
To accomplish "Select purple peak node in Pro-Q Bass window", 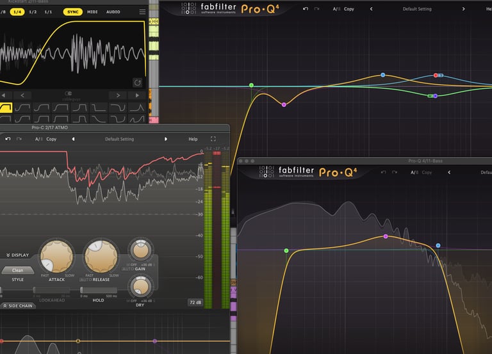I will (x=386, y=236).
